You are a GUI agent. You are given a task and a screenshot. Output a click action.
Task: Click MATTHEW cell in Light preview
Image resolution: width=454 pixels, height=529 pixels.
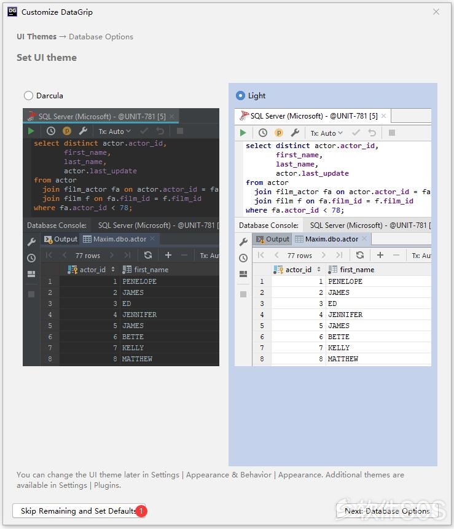click(x=343, y=359)
